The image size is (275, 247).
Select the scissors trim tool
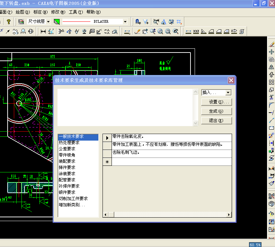click(x=272, y=97)
